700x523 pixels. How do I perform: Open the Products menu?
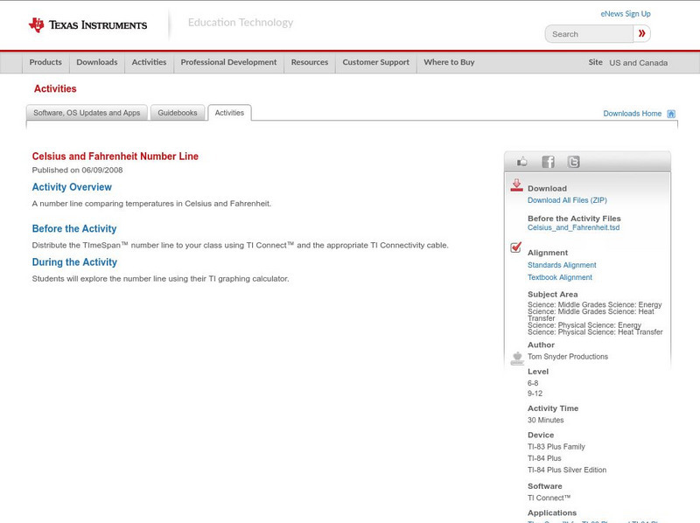pos(45,62)
